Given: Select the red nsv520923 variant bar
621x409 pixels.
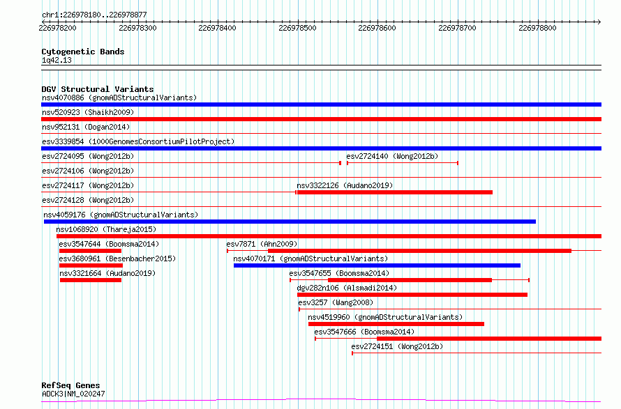Looking at the screenshot, I should 321,119.
